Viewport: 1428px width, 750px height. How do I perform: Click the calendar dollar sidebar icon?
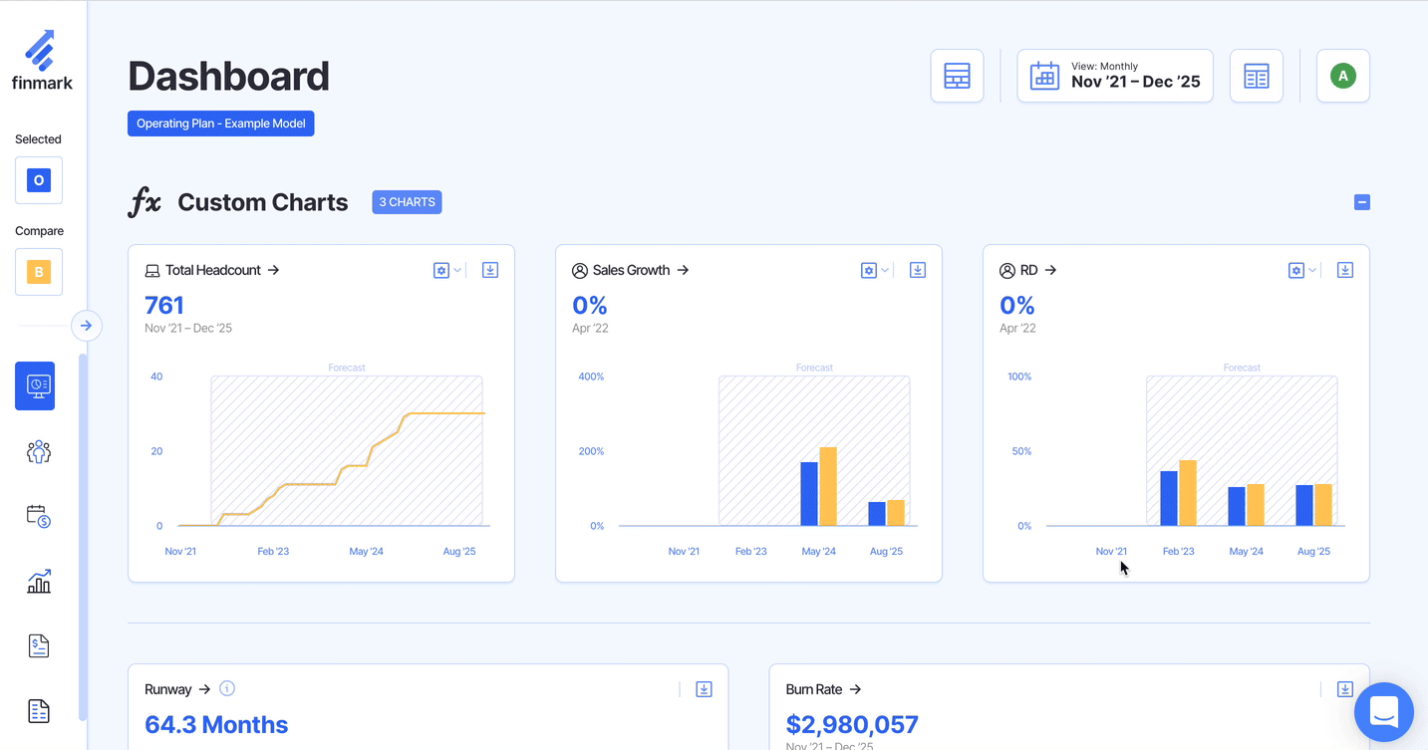pos(38,516)
